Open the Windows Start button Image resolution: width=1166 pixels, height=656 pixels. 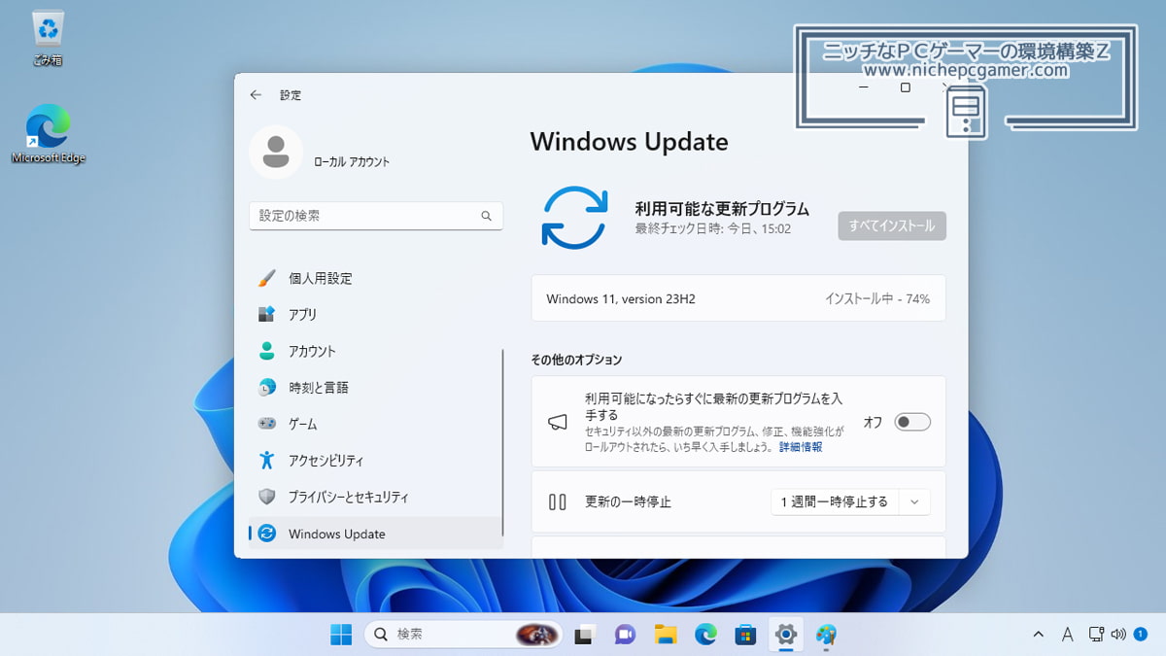[341, 635]
